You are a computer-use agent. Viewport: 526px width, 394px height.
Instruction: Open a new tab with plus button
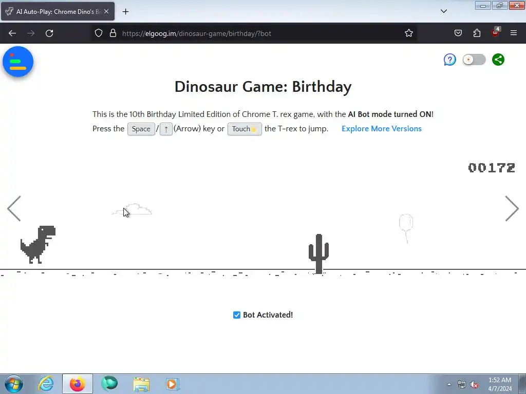pos(125,12)
